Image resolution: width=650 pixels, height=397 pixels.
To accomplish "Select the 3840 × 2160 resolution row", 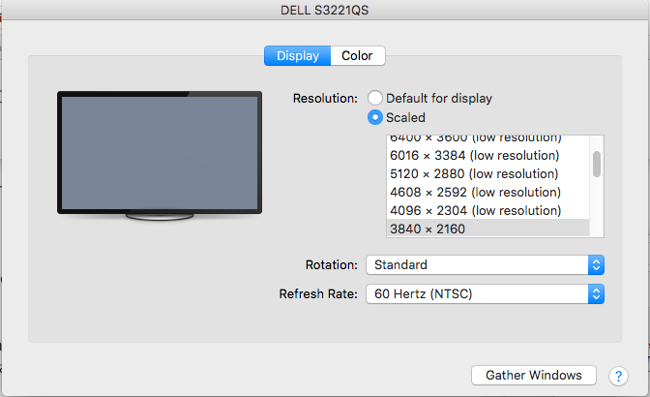I will 487,229.
